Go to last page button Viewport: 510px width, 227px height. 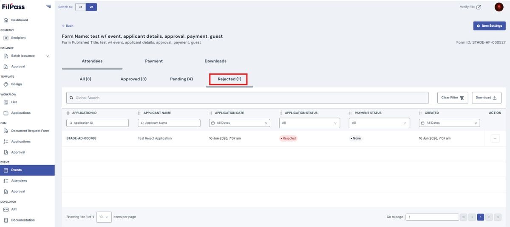point(498,217)
